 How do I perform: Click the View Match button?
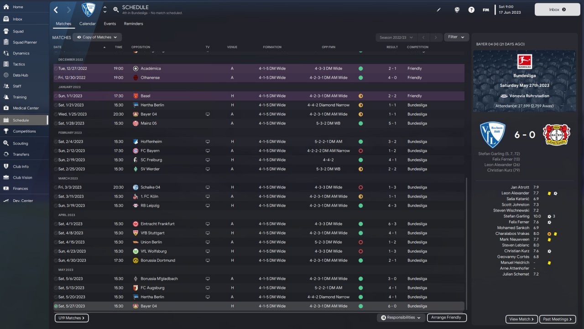[x=521, y=319]
